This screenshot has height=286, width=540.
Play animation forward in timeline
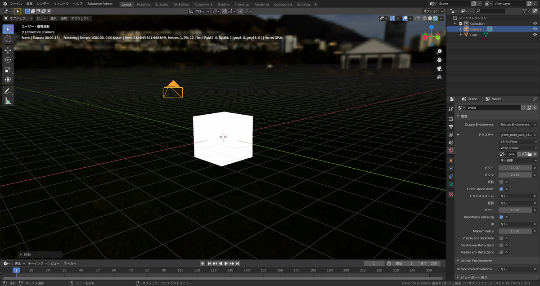coord(226,264)
